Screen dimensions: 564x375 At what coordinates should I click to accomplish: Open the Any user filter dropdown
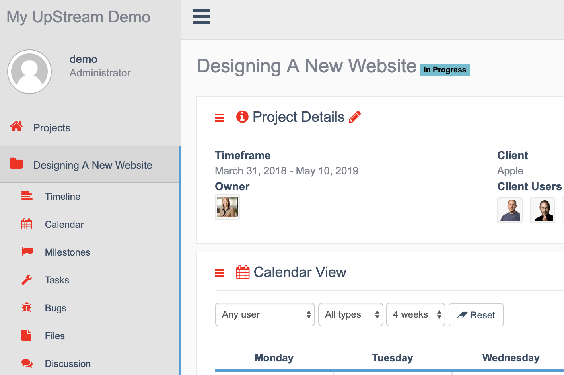pos(264,314)
